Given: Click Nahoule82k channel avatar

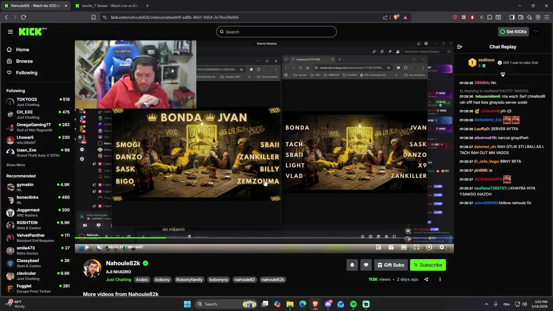Looking at the screenshot, I should click(x=92, y=269).
